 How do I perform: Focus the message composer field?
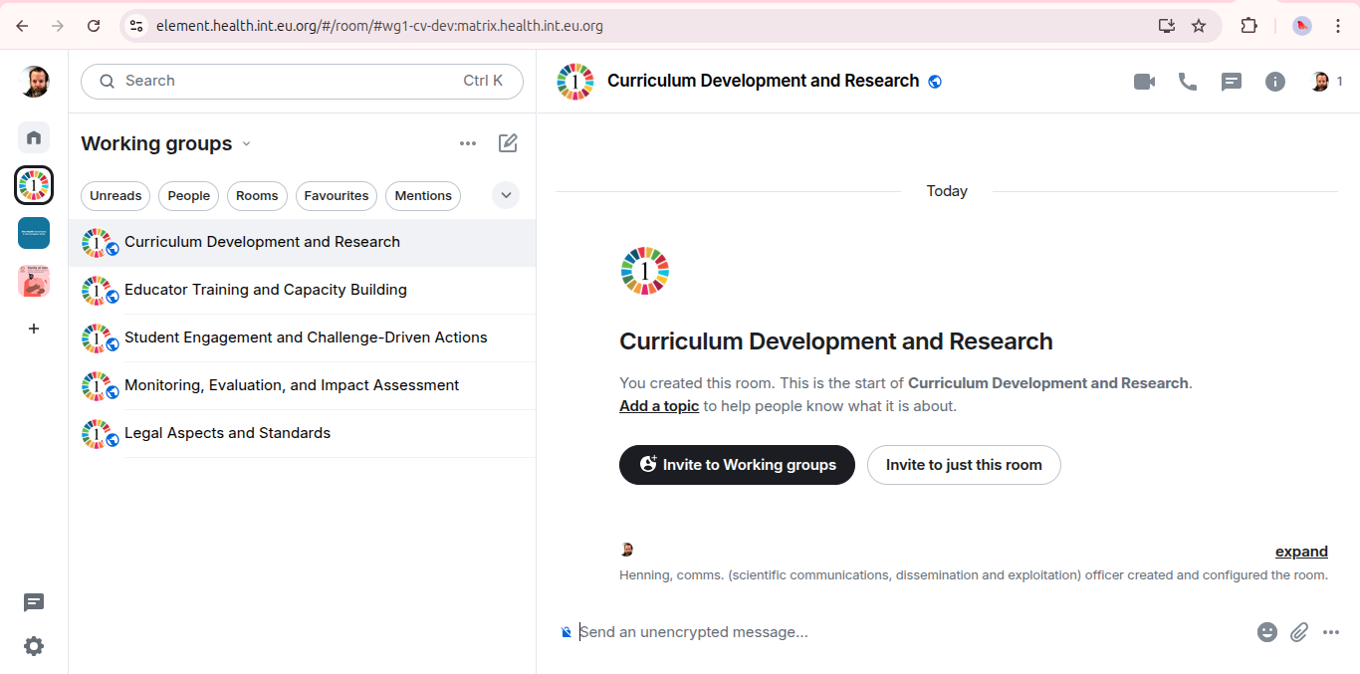911,632
